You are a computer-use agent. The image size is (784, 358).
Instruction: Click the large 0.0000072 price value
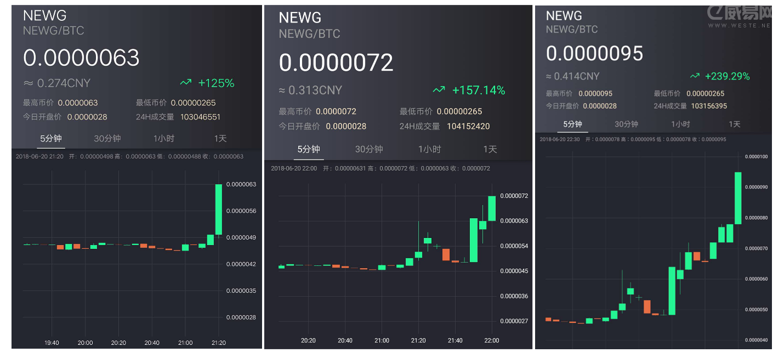coord(336,62)
